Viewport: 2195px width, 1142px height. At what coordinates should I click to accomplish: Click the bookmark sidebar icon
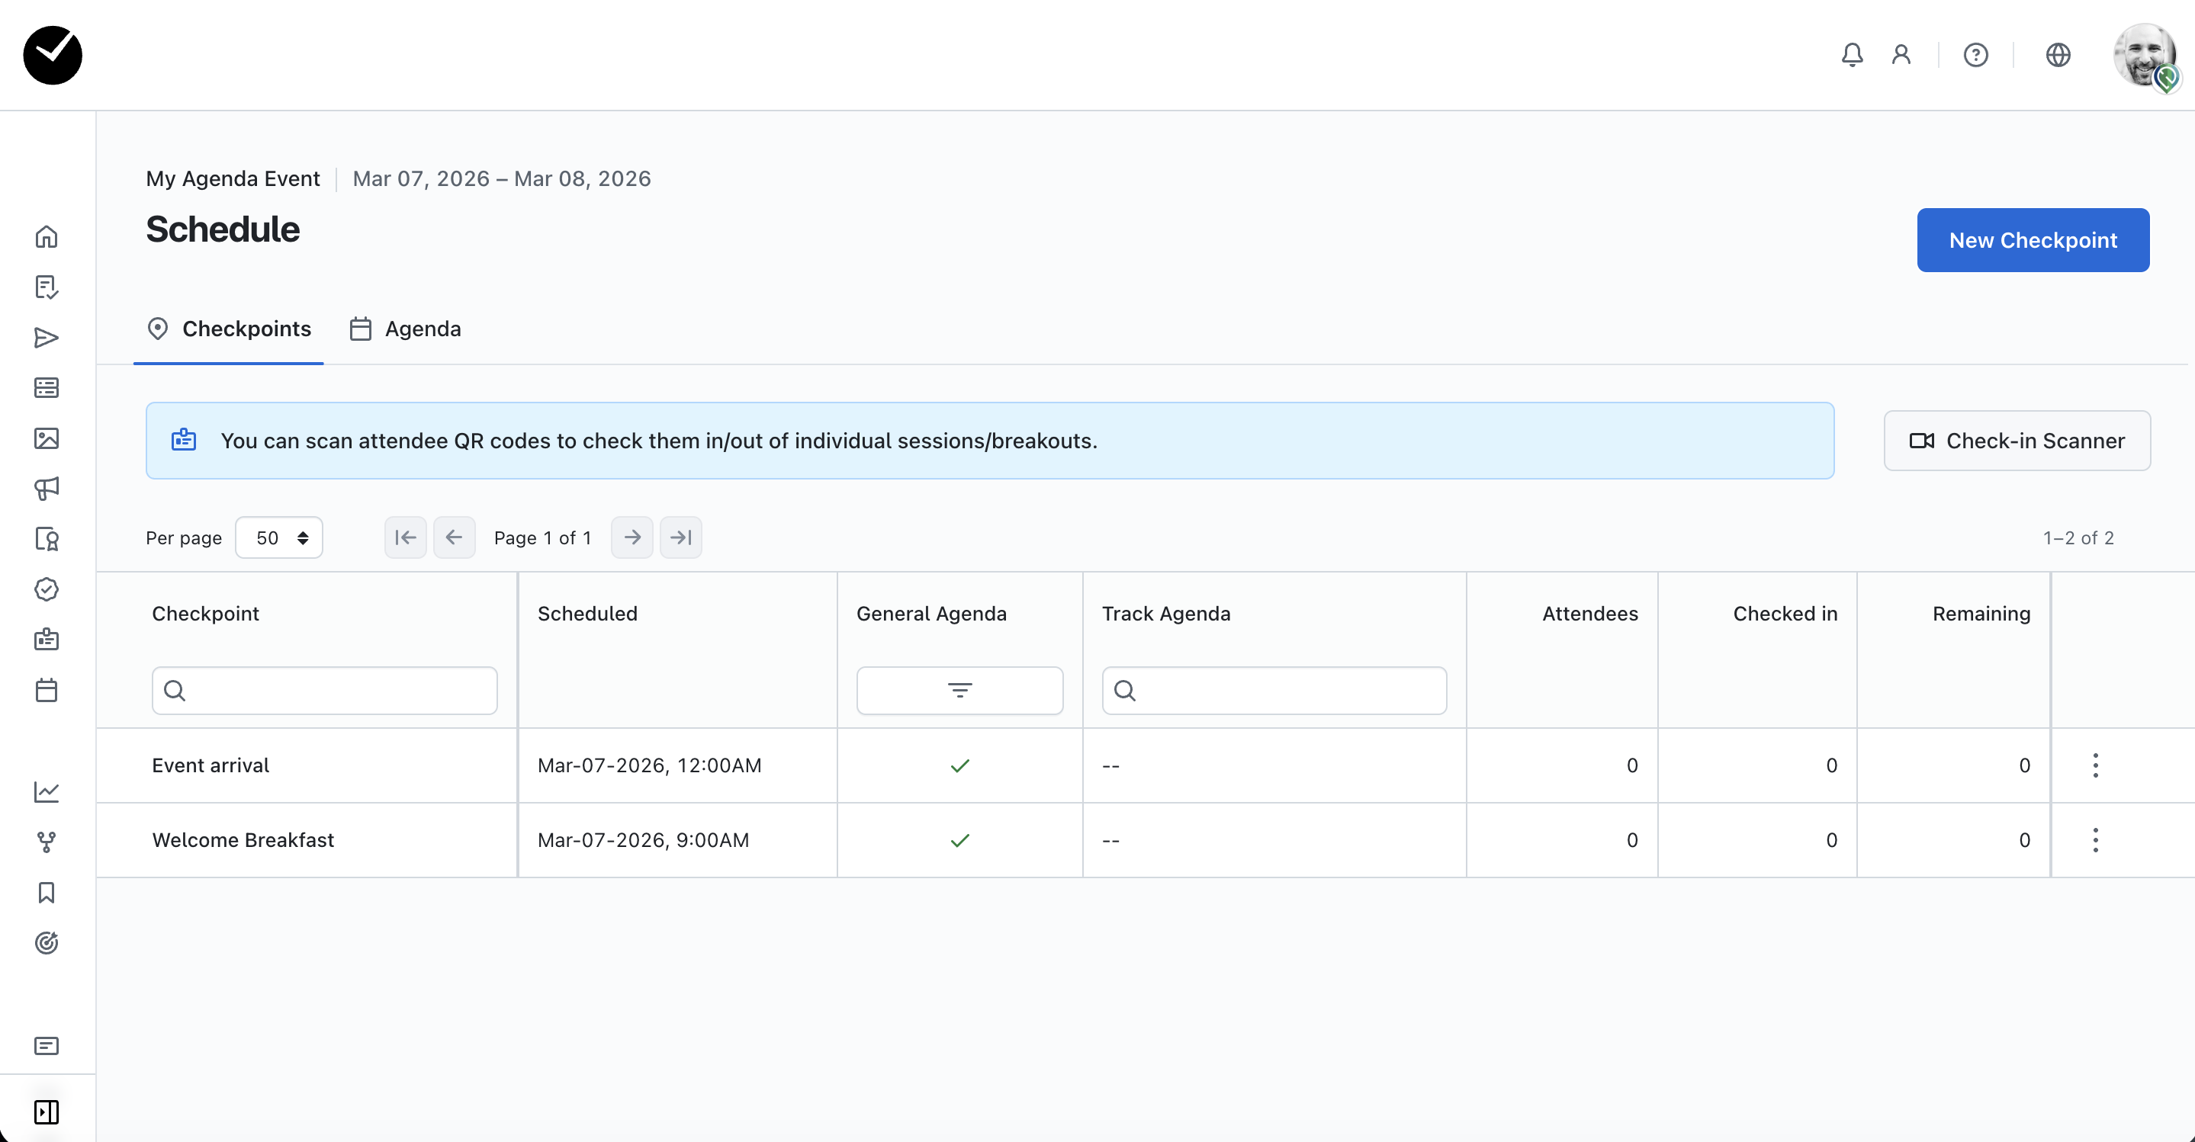point(47,893)
